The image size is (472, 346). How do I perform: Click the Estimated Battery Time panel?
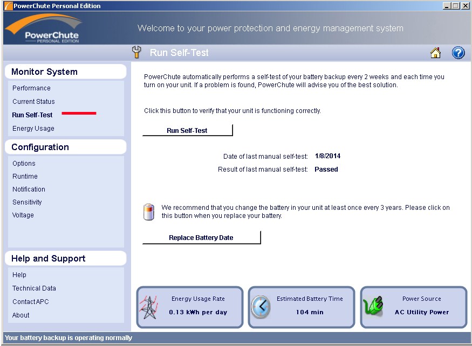point(302,307)
